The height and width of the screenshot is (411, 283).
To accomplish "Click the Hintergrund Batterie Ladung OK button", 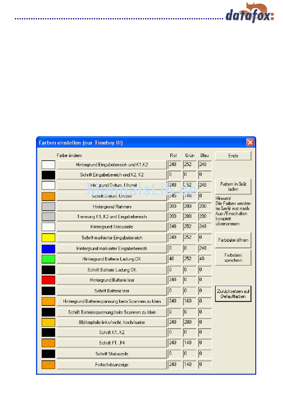I will (x=112, y=259).
